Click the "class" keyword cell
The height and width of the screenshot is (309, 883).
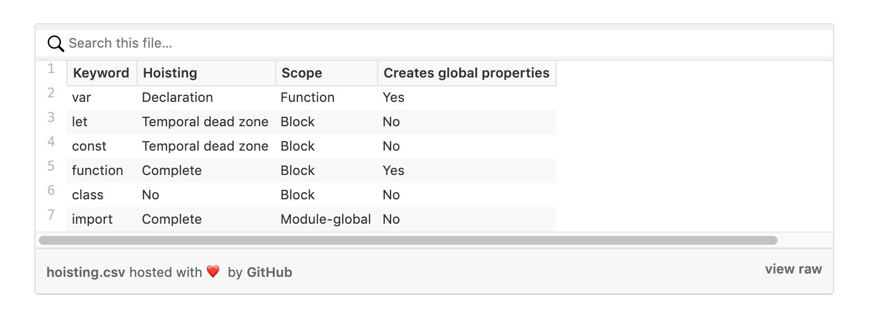(88, 195)
